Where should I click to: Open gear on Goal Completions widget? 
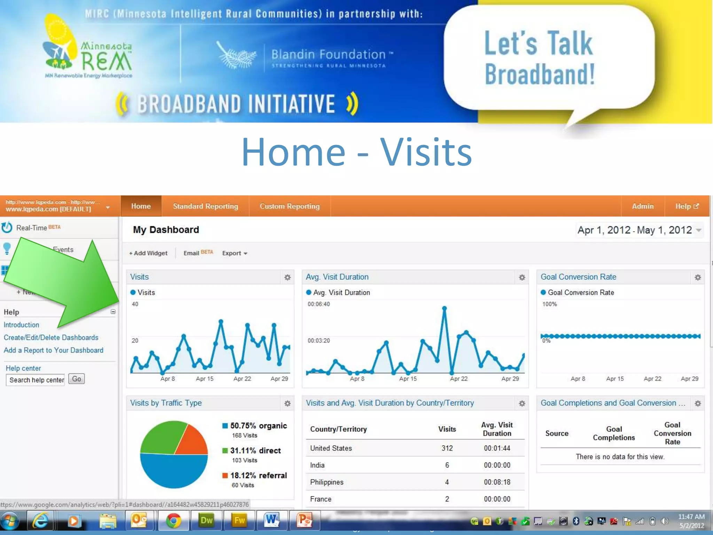(x=698, y=403)
